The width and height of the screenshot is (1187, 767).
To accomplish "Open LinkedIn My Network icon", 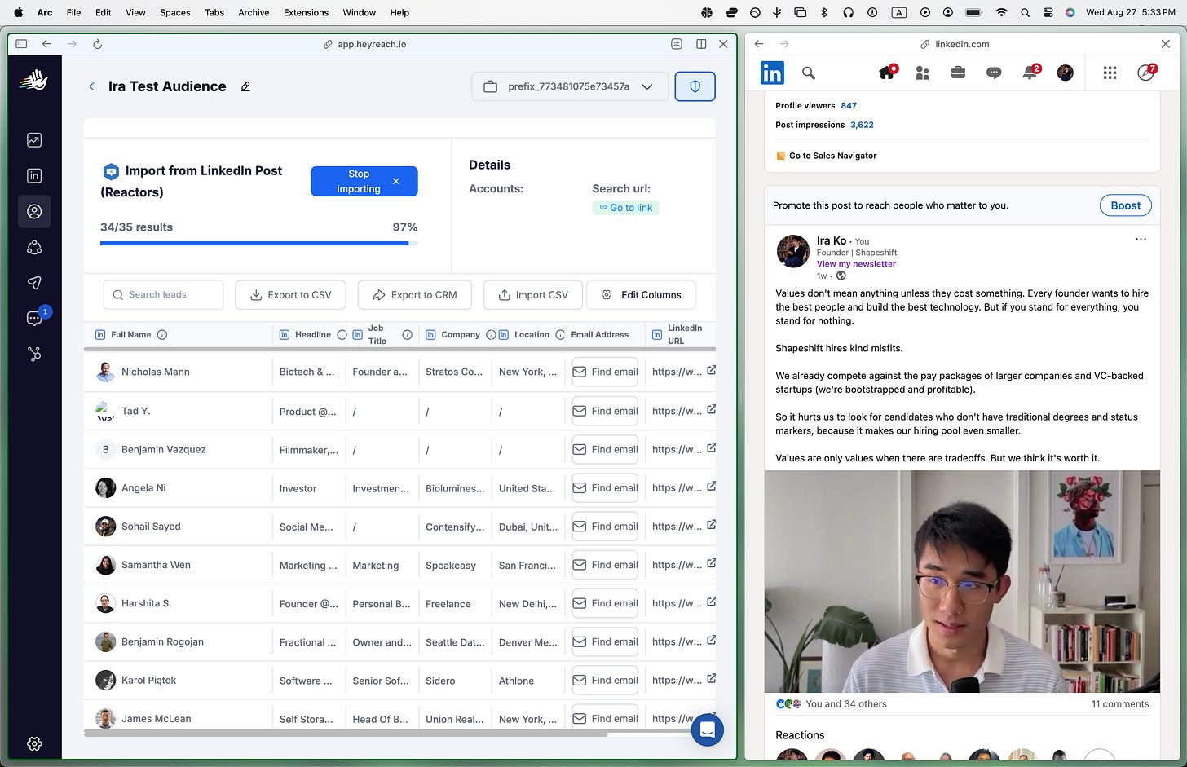I will pyautogui.click(x=923, y=73).
